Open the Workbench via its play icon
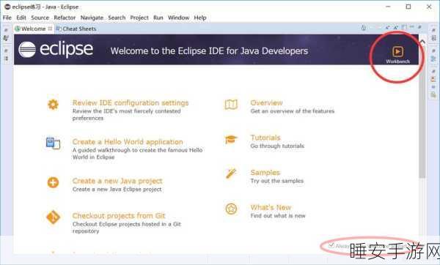The height and width of the screenshot is (265, 440). [397, 52]
